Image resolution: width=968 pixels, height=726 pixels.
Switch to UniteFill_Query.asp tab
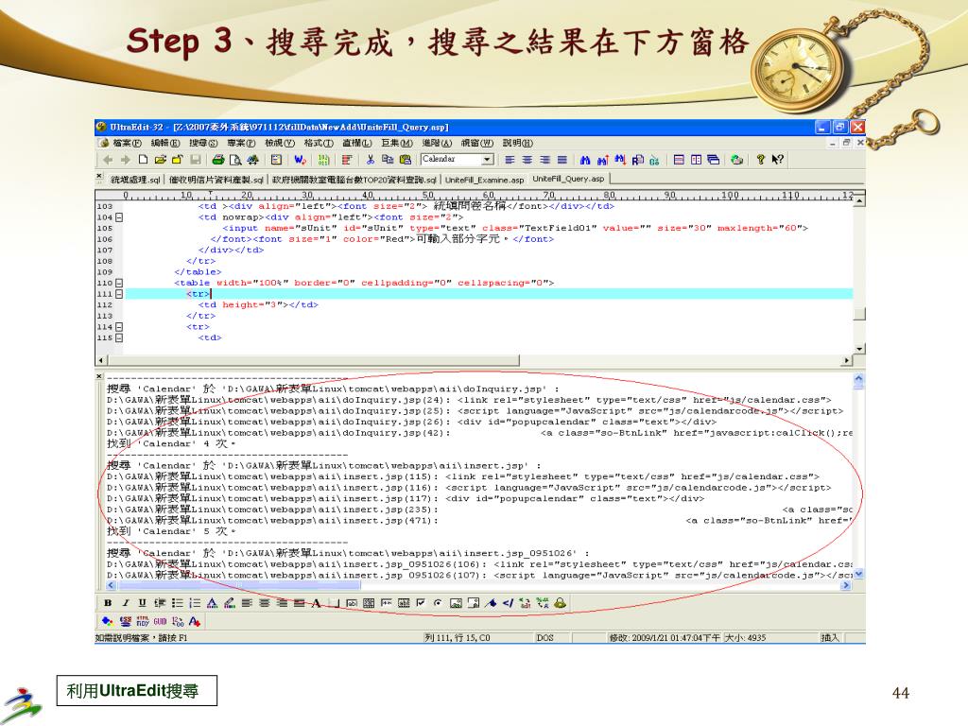pos(568,179)
